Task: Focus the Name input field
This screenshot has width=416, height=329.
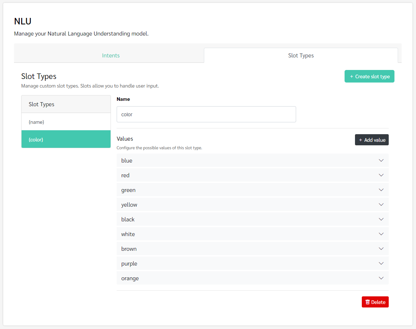Action: tap(206, 114)
